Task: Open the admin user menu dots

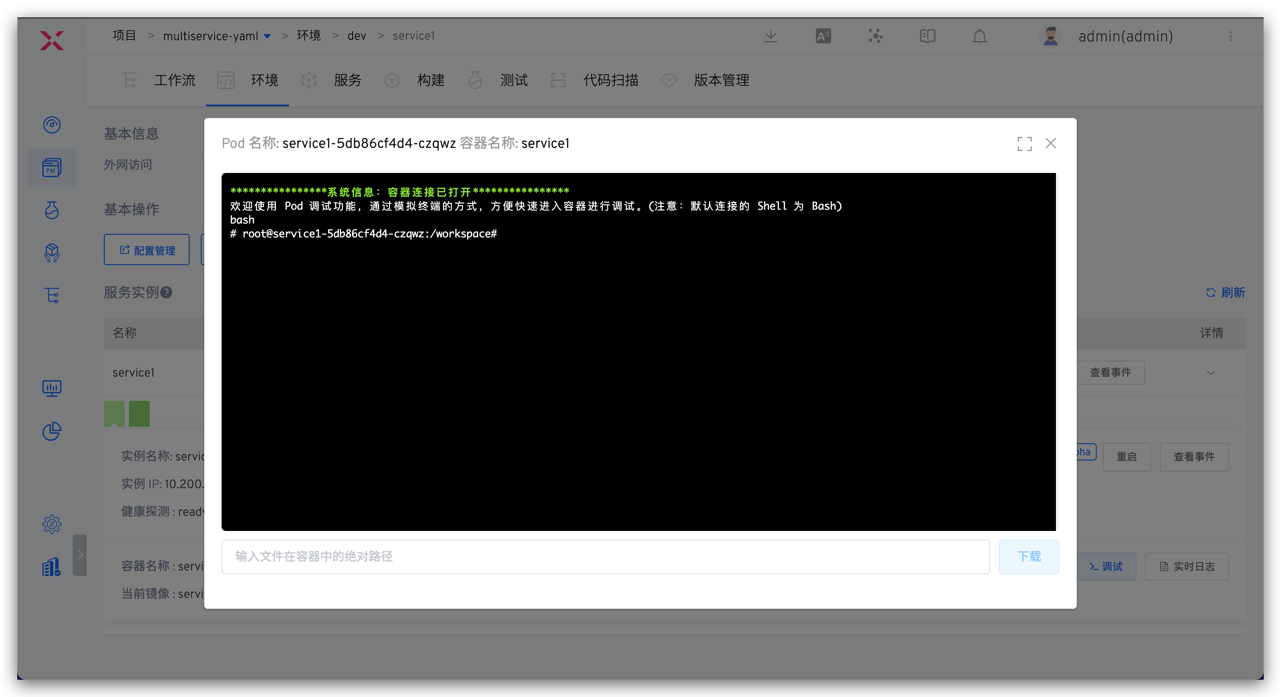Action: click(x=1230, y=36)
